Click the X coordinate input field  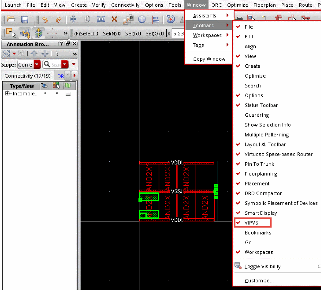(x=178, y=33)
